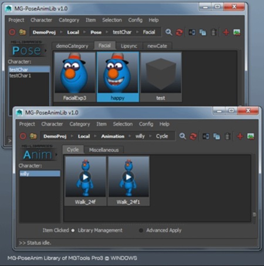Click the search magnifier icon in Pose window

point(168,32)
